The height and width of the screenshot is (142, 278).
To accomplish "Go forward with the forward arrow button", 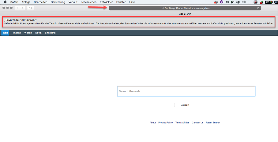I will click(x=23, y=8).
